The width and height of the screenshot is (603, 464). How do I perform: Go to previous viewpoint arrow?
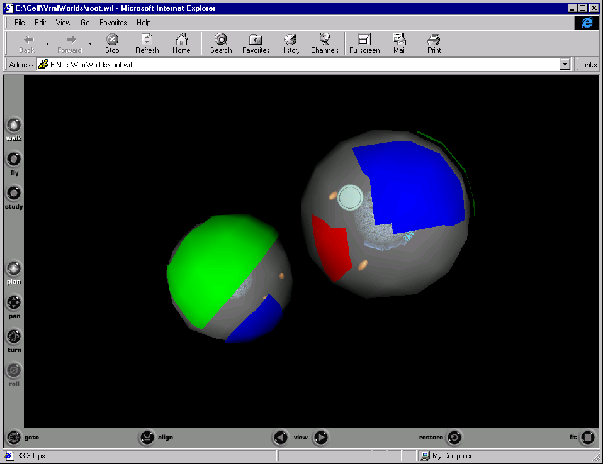(281, 437)
